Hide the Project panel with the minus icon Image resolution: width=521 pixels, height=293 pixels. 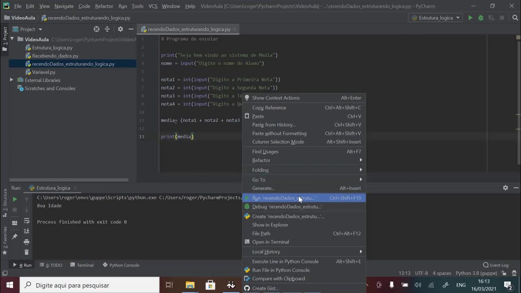pos(131,29)
